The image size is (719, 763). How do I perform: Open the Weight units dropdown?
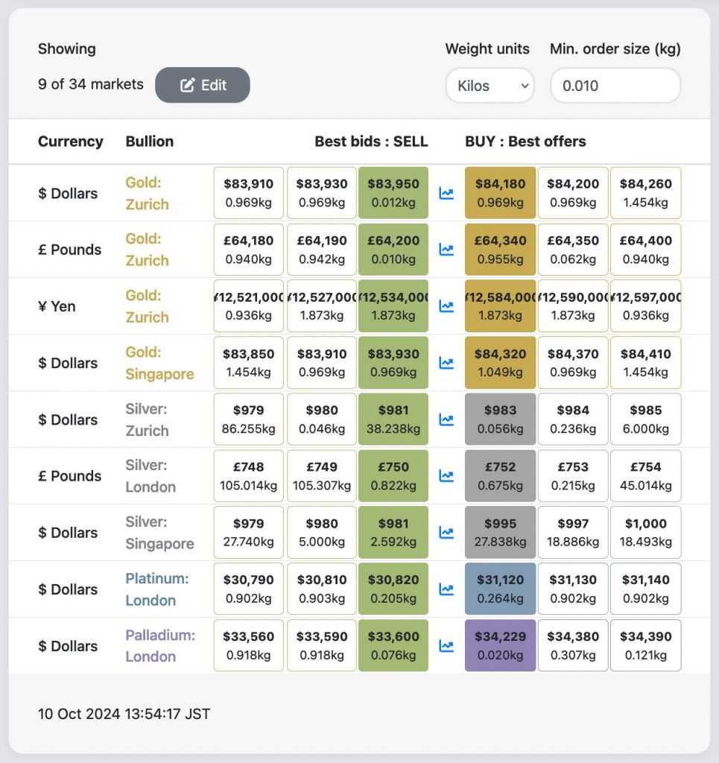[x=490, y=86]
